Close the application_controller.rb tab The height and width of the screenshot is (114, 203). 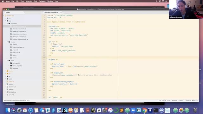[x=61, y=13]
